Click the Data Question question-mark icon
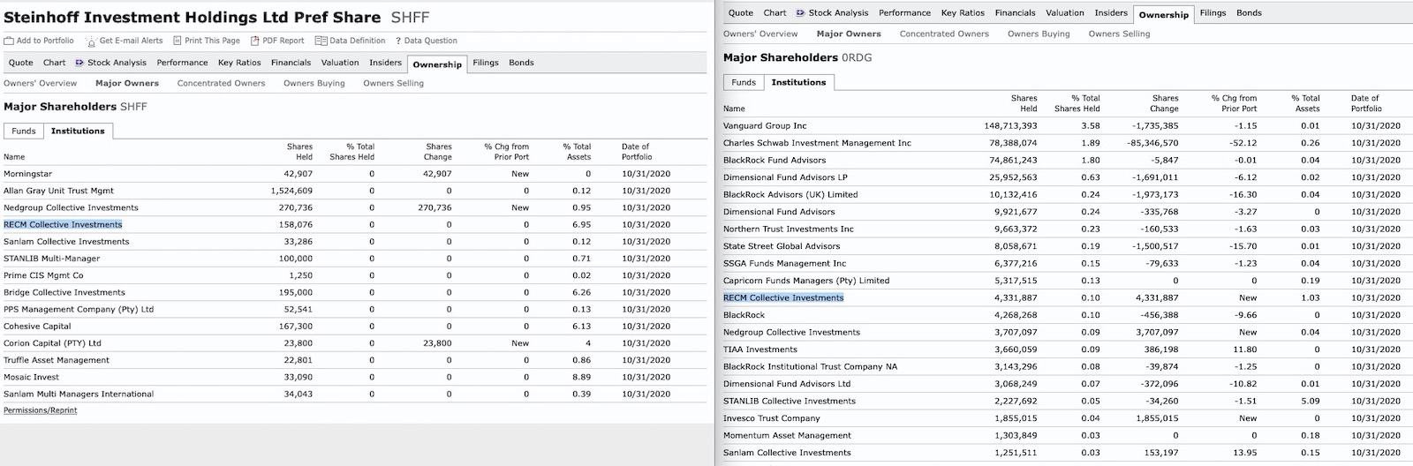Viewport: 1413px width, 466px height. (x=397, y=41)
